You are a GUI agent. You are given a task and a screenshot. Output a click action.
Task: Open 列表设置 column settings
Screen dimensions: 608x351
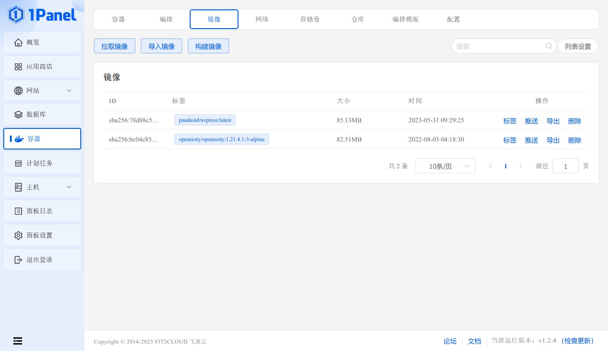pyautogui.click(x=578, y=46)
